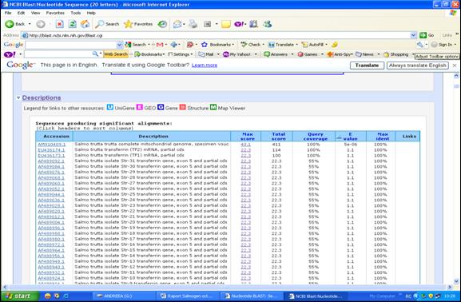The image size is (461, 302).
Task: Open the Favorites menu
Action: pyautogui.click(x=55, y=13)
